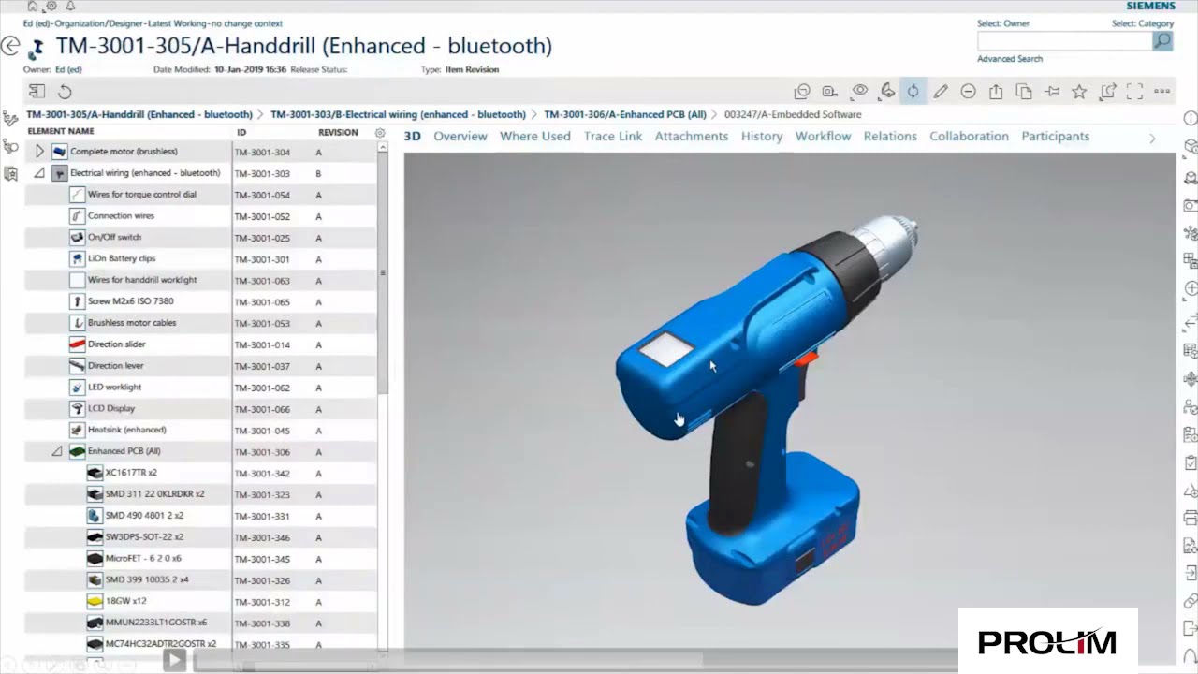
Task: Enter full screen with the brackets icon
Action: (x=1134, y=92)
